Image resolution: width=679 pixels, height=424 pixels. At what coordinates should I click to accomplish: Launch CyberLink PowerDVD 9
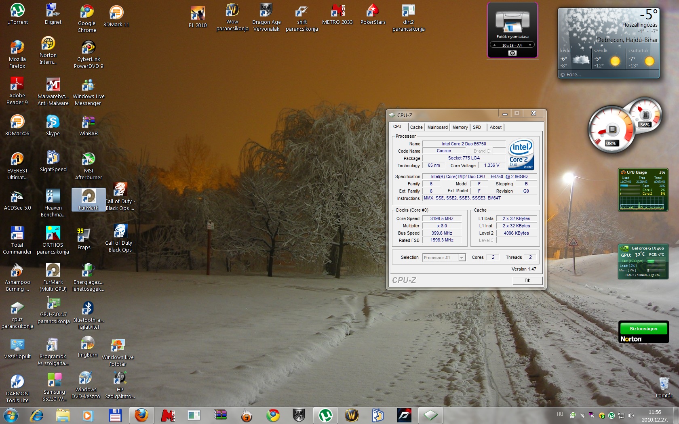point(88,54)
